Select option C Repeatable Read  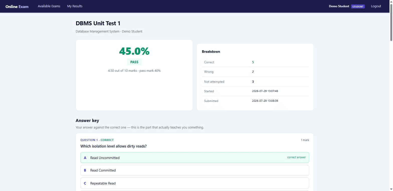195,183
